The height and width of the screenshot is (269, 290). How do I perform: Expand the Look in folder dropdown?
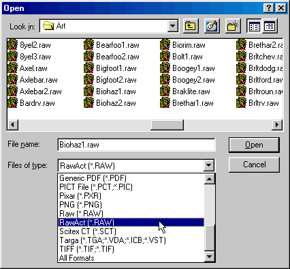tap(172, 26)
